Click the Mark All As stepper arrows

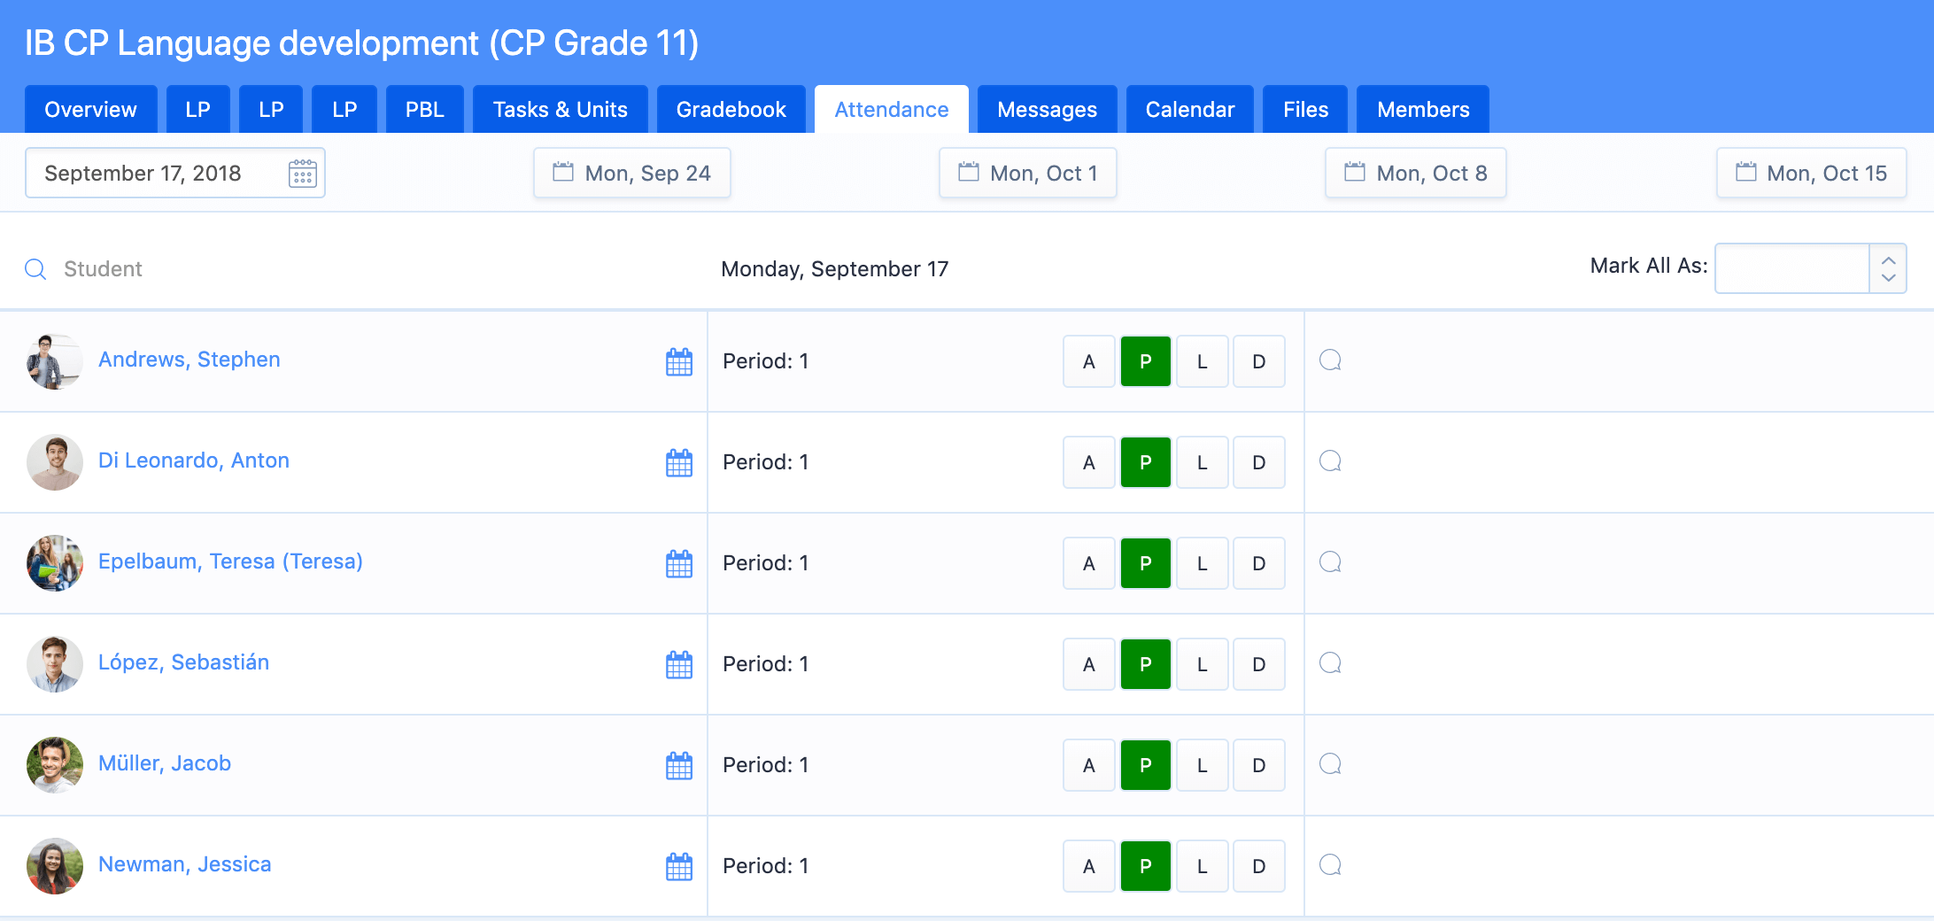click(1889, 268)
